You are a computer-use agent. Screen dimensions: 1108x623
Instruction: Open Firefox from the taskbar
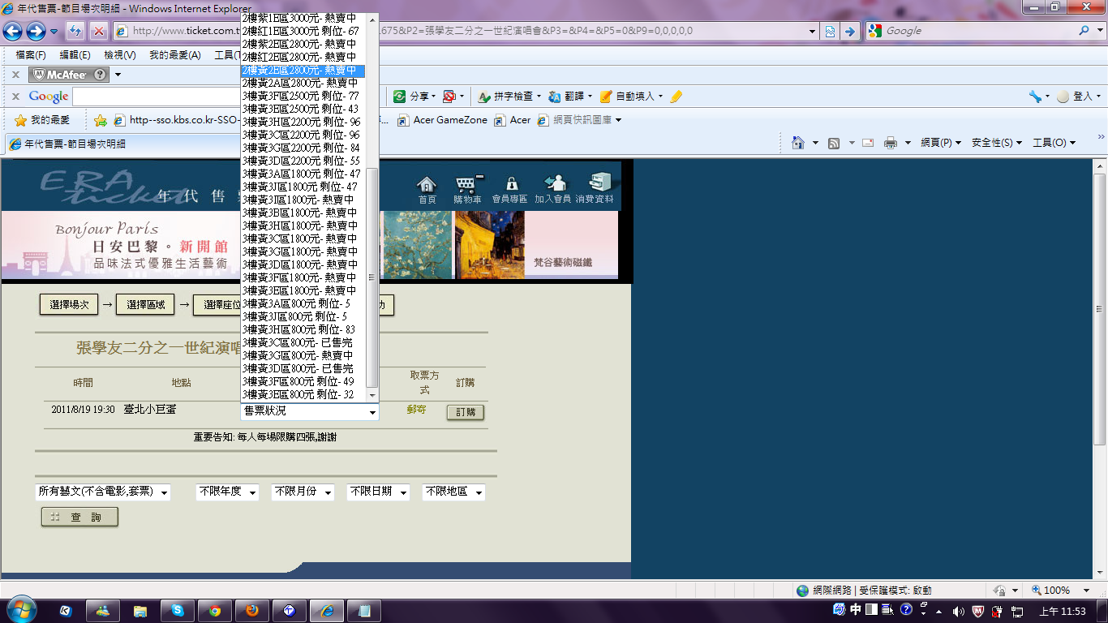[x=252, y=611]
